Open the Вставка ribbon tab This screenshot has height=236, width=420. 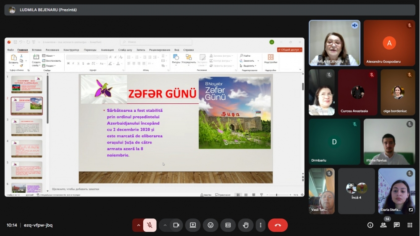(x=37, y=50)
